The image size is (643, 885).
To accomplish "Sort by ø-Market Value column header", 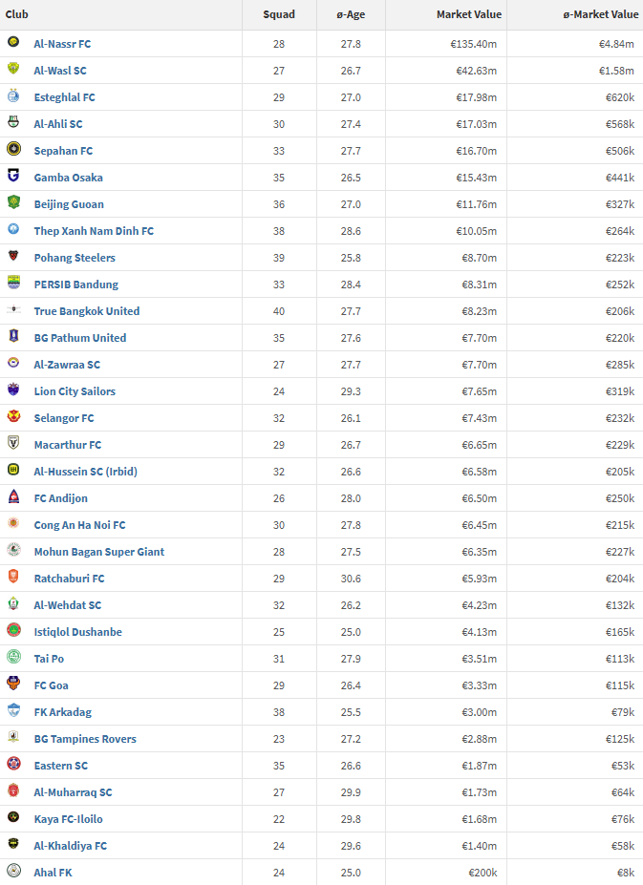I will pos(601,14).
